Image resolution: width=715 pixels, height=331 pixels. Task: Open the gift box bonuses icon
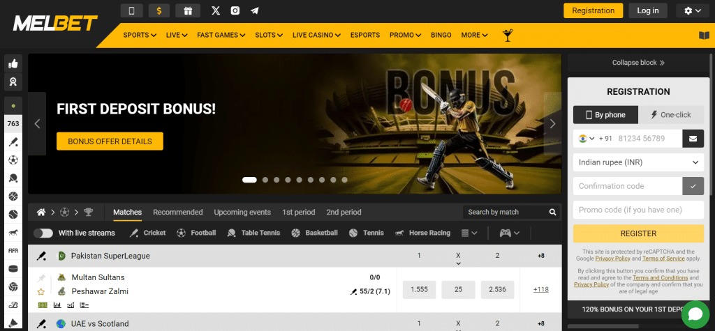coord(188,10)
